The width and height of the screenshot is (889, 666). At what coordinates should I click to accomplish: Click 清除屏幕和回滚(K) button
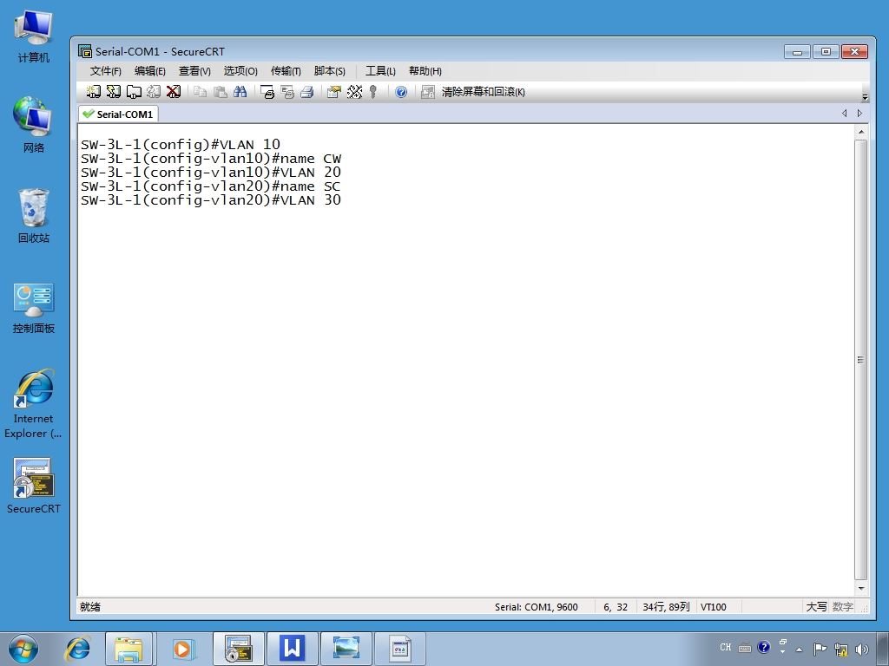point(483,92)
